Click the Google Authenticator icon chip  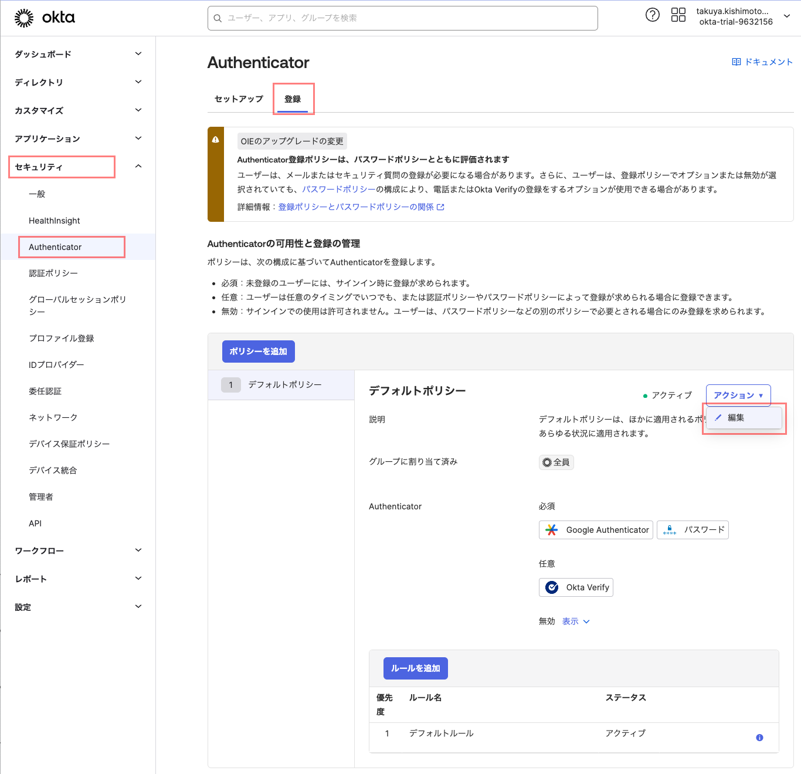(x=595, y=530)
